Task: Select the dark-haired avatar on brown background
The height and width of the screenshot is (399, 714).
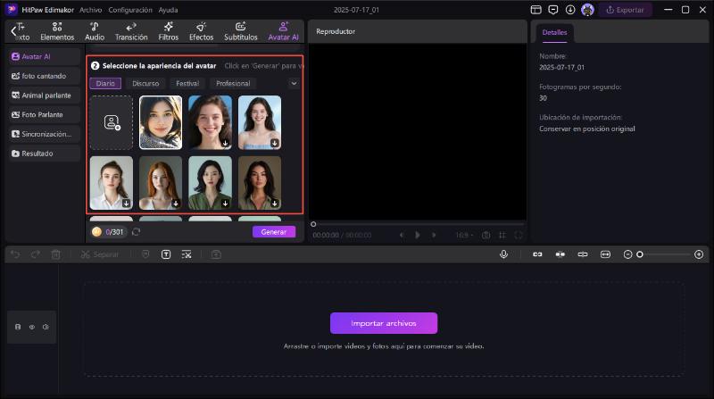Action: coord(260,183)
